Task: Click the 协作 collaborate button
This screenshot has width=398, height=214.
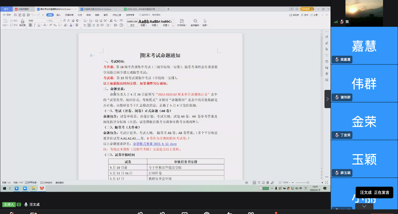Action: coord(305,15)
